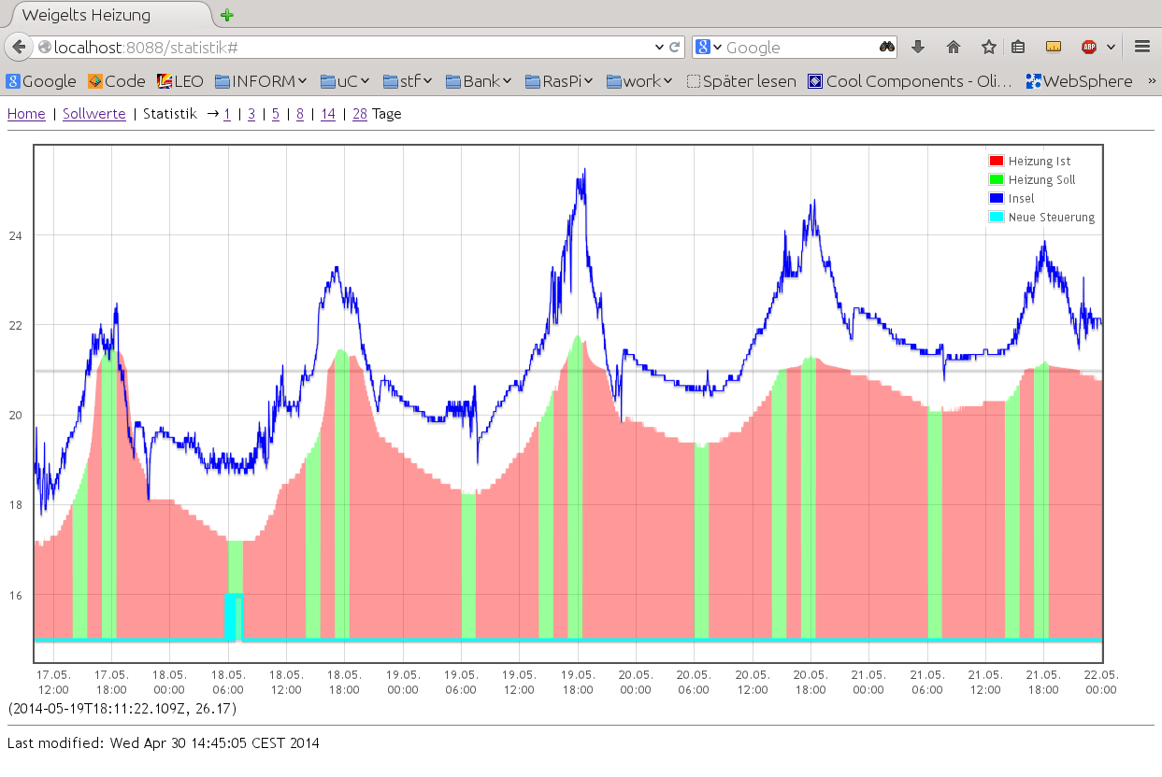Click the red Heizung Ist legend swatch
The width and height of the screenshot is (1162, 777).
coord(997,162)
